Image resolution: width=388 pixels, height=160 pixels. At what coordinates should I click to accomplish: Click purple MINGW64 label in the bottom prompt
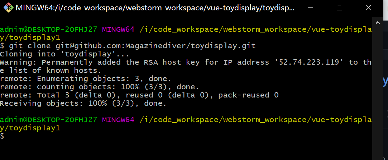[x=118, y=120]
